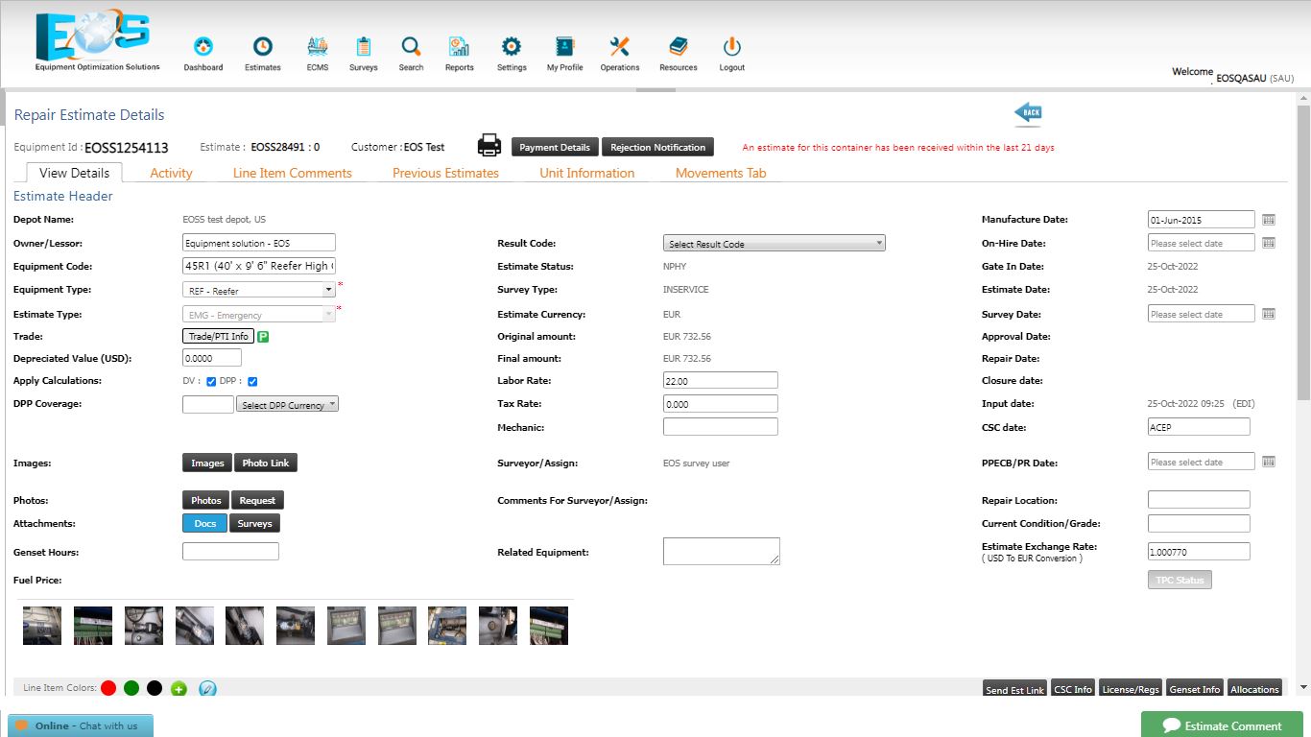The width and height of the screenshot is (1311, 737).
Task: Open Operations via its wrench icon
Action: coord(619,45)
